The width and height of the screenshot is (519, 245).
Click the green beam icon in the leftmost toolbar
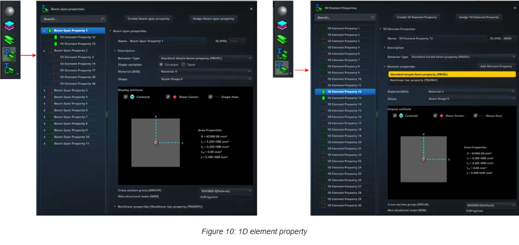pos(10,40)
